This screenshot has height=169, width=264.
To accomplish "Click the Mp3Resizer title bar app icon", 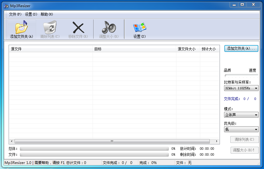I will click(x=6, y=6).
